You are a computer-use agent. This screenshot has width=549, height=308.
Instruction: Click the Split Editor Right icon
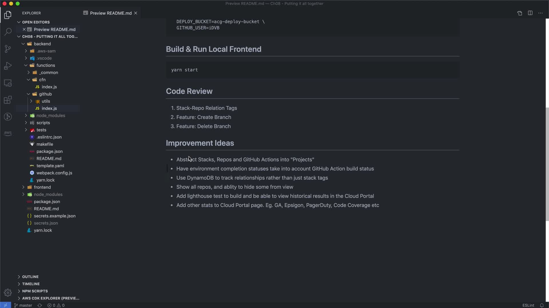click(x=530, y=13)
